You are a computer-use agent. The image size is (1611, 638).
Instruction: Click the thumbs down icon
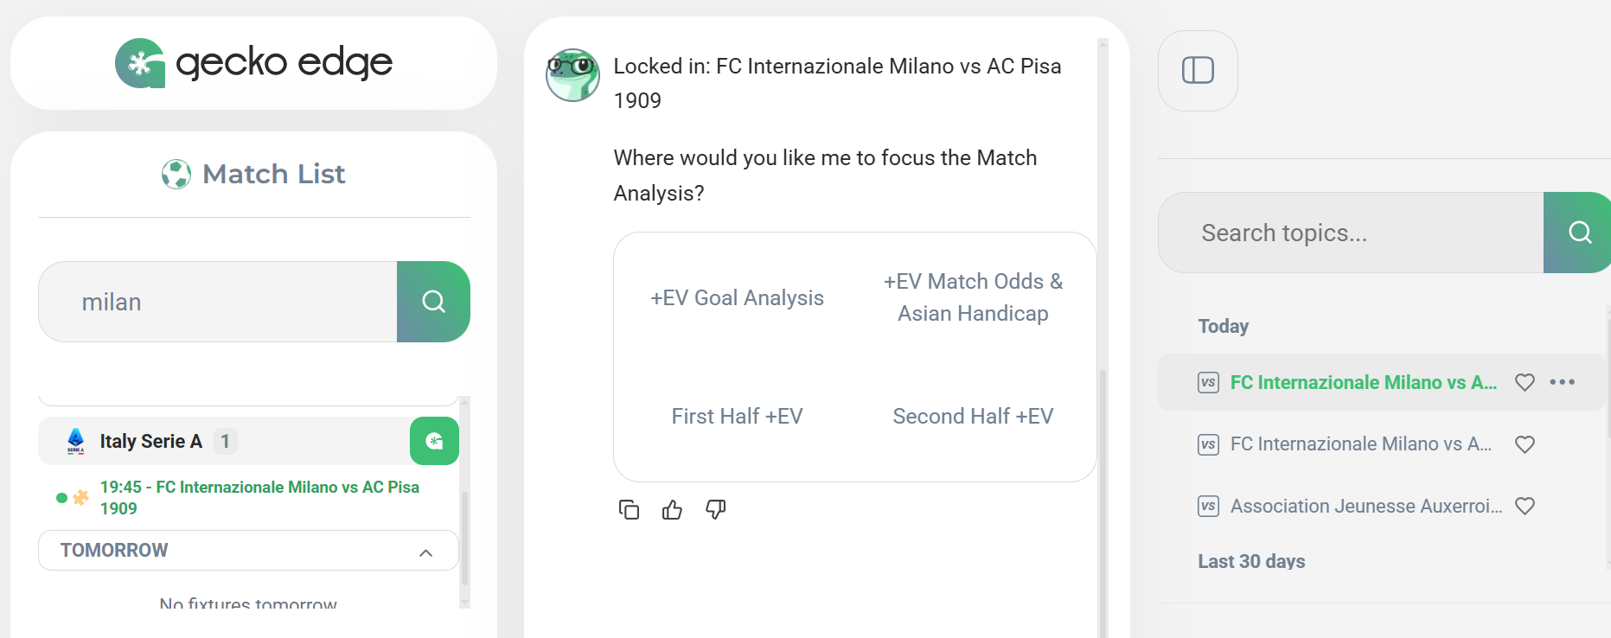(x=715, y=510)
